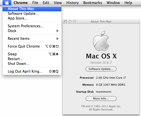The height and width of the screenshot is (116, 141).
Task: Click the Memory label
Action: (x=88, y=85)
